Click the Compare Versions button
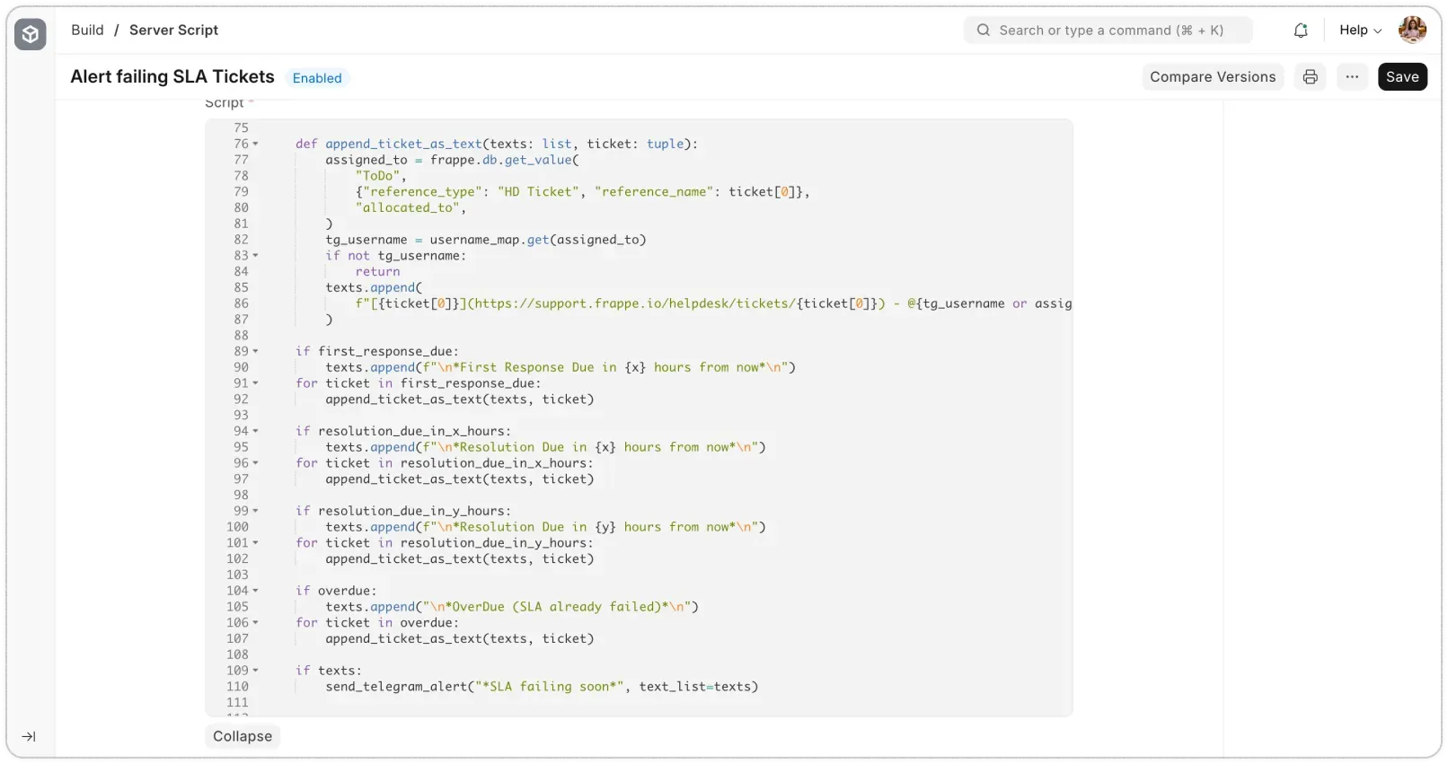 pos(1213,77)
